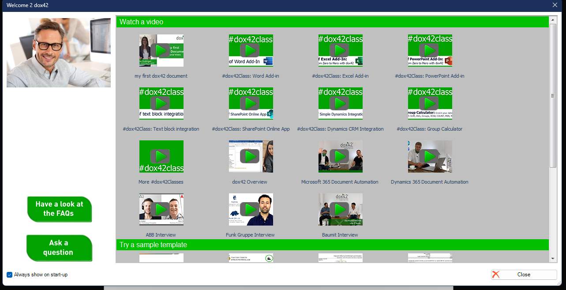
Task: Click the vertical scrollbar thumb
Action: coord(553,95)
